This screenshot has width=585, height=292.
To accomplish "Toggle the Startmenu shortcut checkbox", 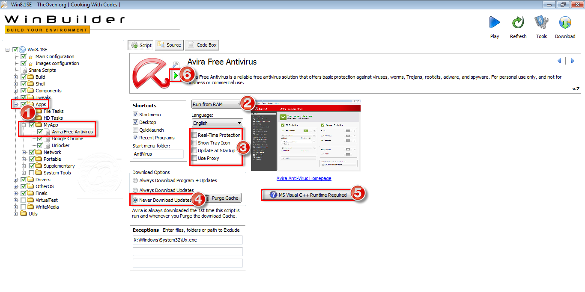I will [136, 115].
